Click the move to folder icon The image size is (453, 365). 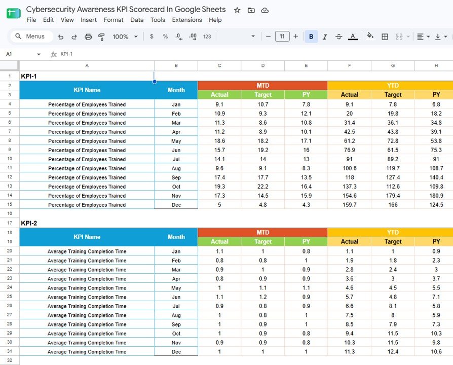click(251, 11)
